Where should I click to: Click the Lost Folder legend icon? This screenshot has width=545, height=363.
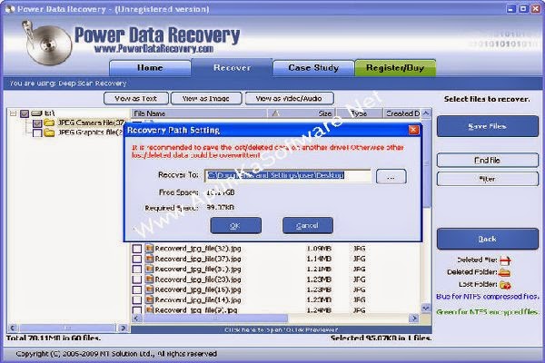pyautogui.click(x=505, y=284)
